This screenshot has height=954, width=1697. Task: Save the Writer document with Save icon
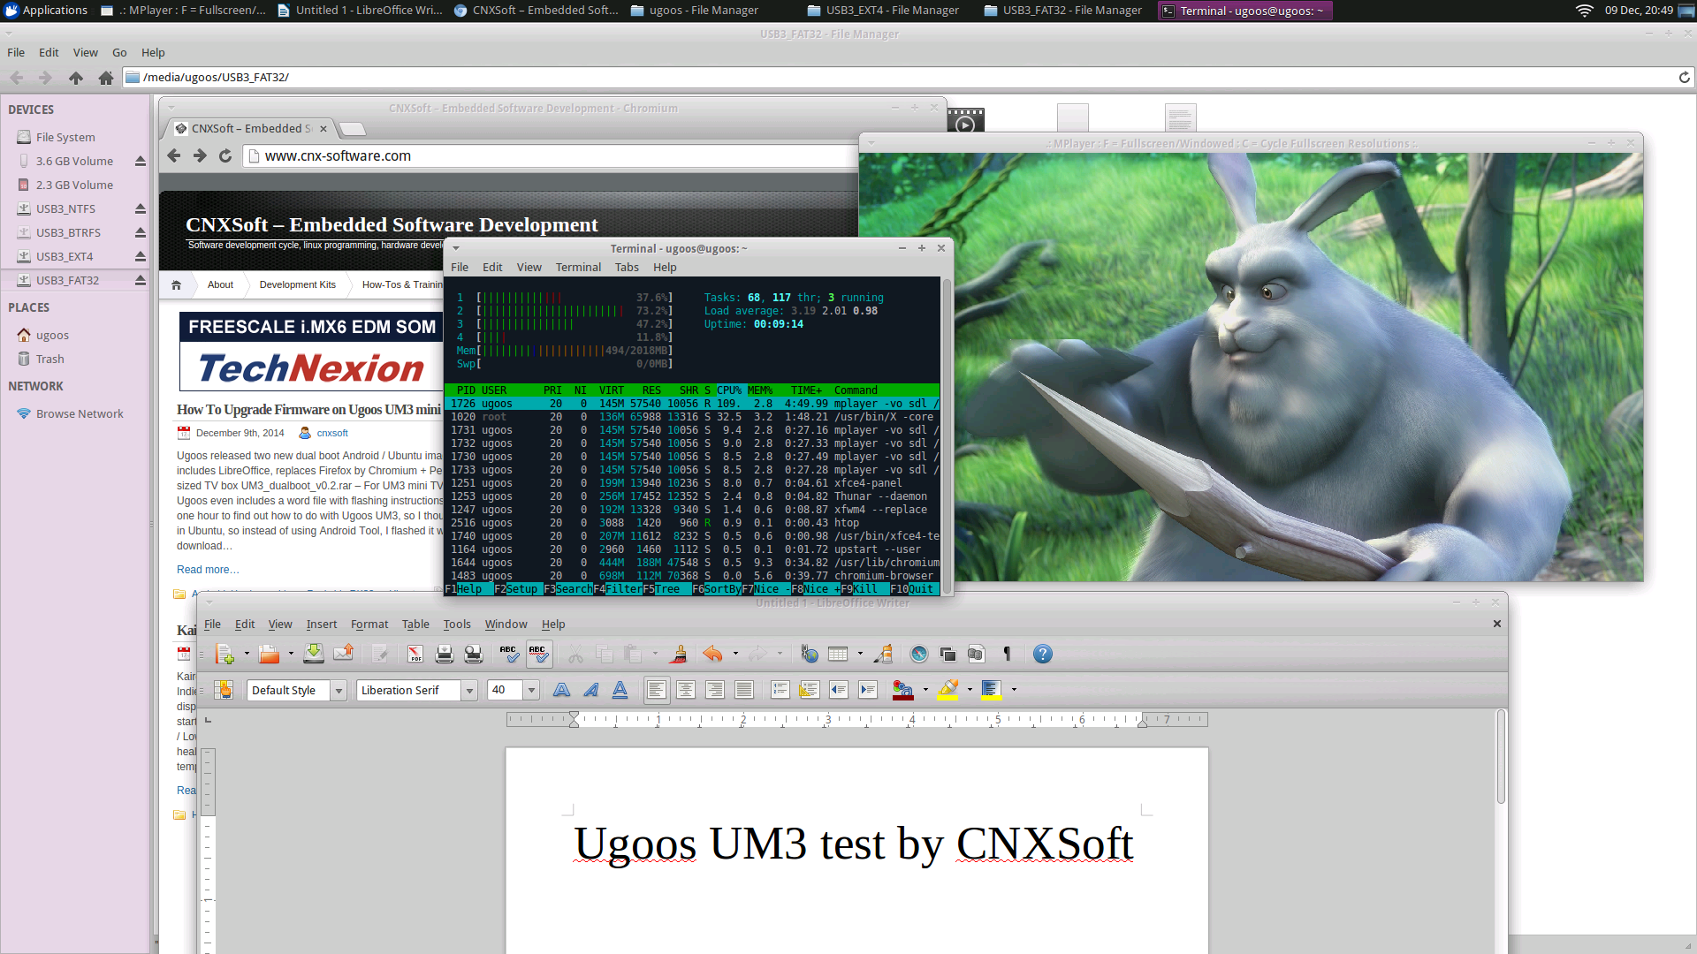(x=313, y=655)
